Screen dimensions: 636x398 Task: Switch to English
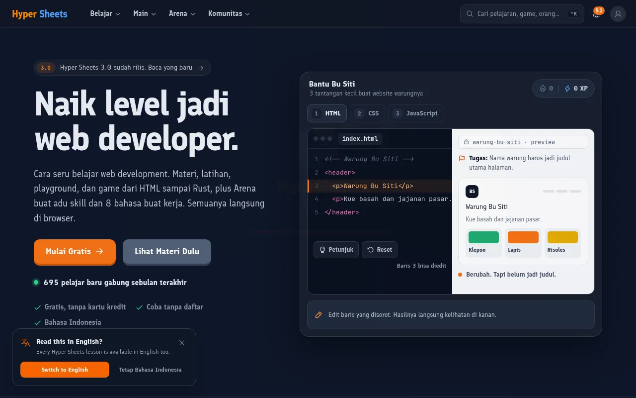(x=65, y=370)
